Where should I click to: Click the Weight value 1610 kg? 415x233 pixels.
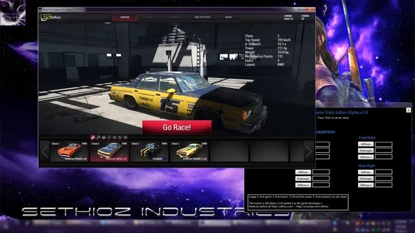[x=283, y=52]
